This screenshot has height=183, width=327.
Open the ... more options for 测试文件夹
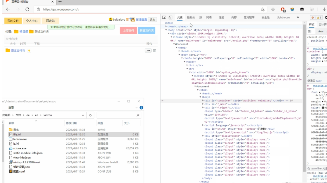click(148, 51)
